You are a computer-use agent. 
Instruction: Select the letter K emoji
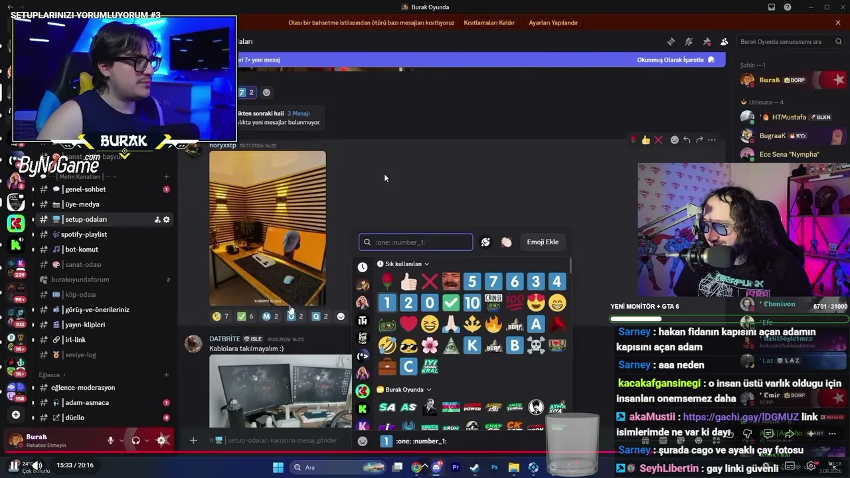pos(472,345)
